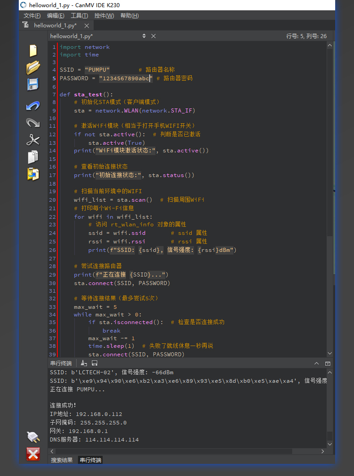Viewport: 354px width, 476px height.
Task: Clear the serial terminal output icon
Action: (x=84, y=363)
